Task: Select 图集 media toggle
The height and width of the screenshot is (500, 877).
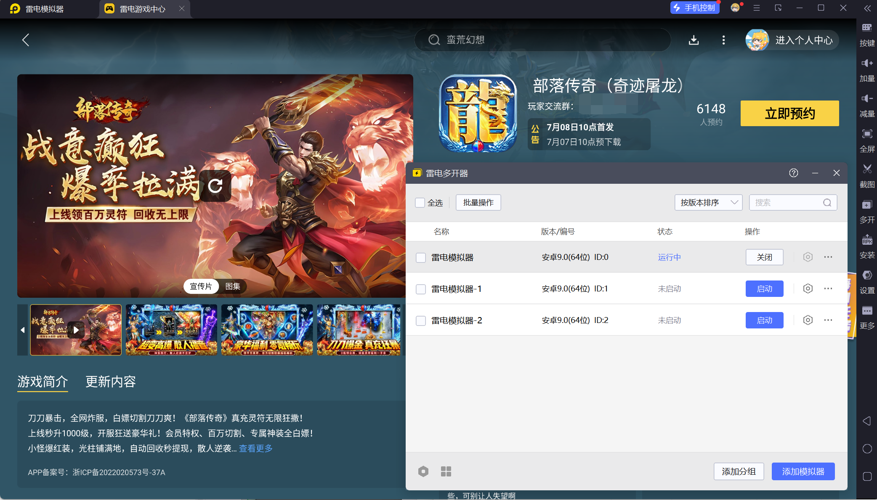Action: click(x=233, y=286)
